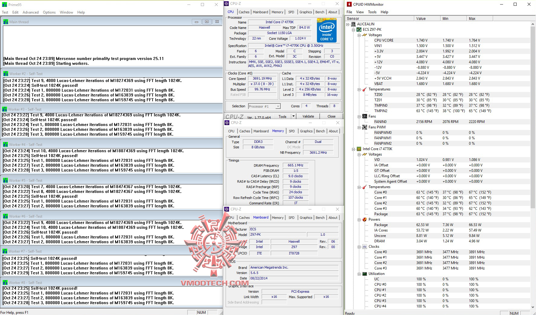Open the View menu in HWMonitor
The width and height of the screenshot is (536, 315).
point(360,12)
